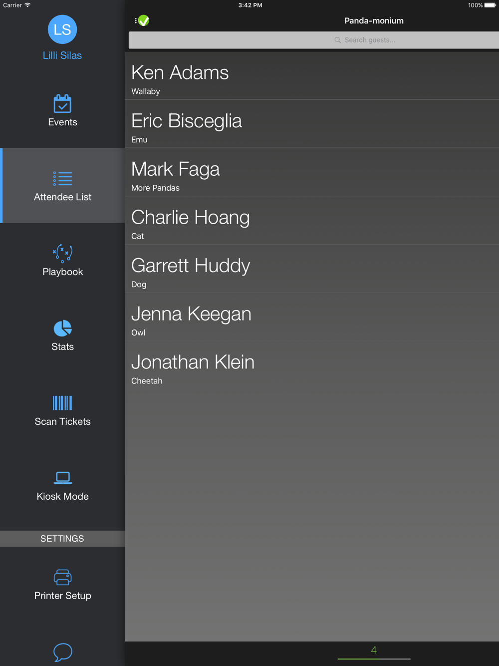The image size is (499, 666).
Task: Tap the chat bubble icon
Action: click(x=62, y=652)
